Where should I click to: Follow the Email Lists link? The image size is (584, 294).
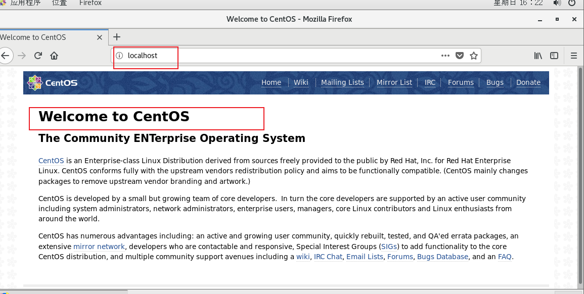(365, 257)
